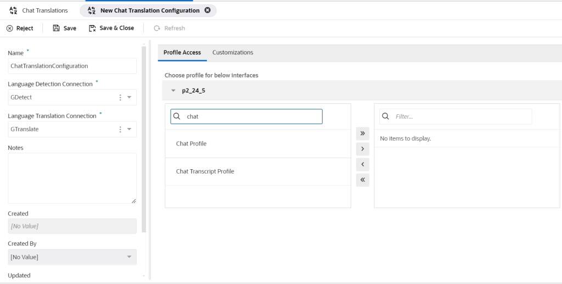The image size is (562, 284).
Task: Open the GDetect options menu dots
Action: click(120, 97)
